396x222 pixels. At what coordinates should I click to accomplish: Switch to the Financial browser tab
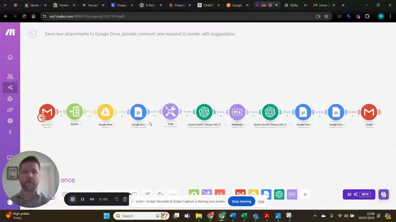point(180,5)
